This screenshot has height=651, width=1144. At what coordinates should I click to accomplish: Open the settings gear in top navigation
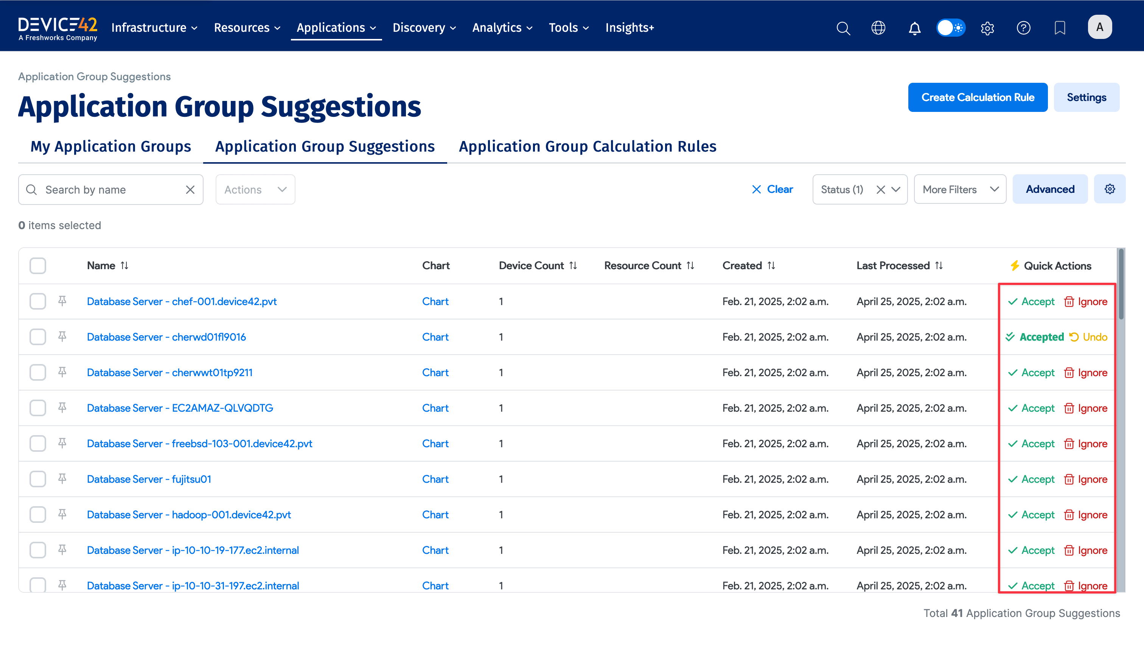(987, 28)
